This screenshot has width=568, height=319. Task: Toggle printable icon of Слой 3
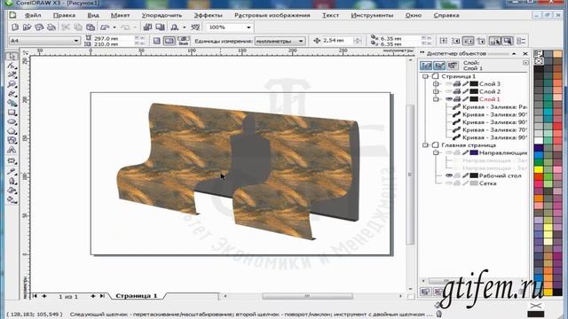point(457,84)
